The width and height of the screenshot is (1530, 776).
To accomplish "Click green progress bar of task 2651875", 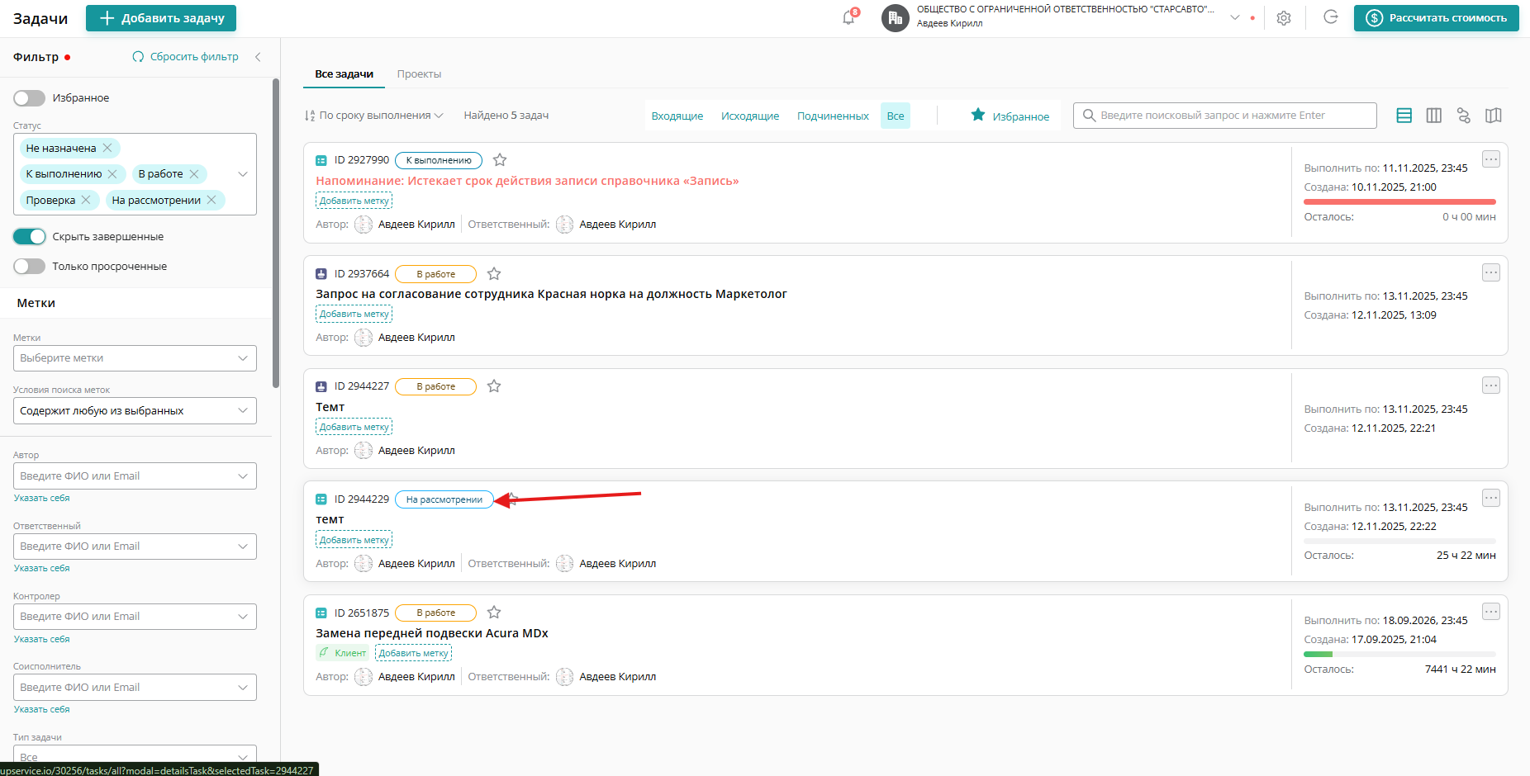I will [x=1399, y=654].
